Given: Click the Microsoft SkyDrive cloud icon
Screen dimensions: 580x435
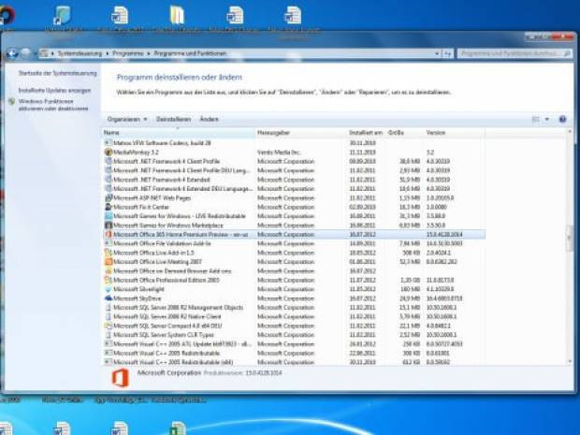Looking at the screenshot, I should 108,298.
